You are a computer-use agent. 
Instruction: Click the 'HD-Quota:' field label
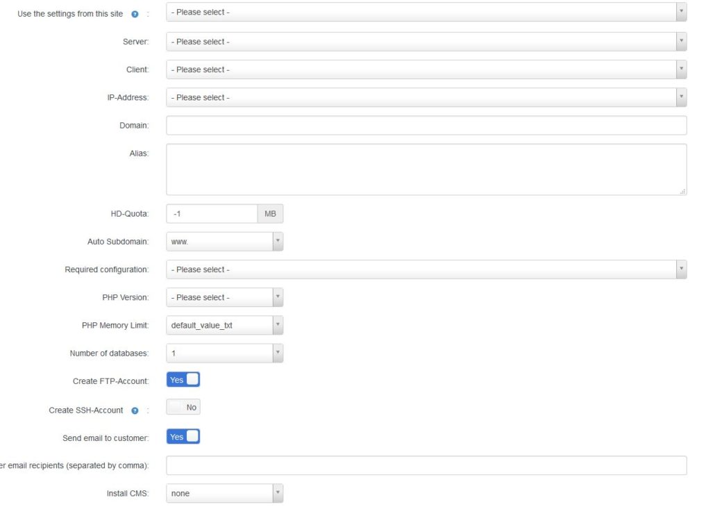click(130, 214)
